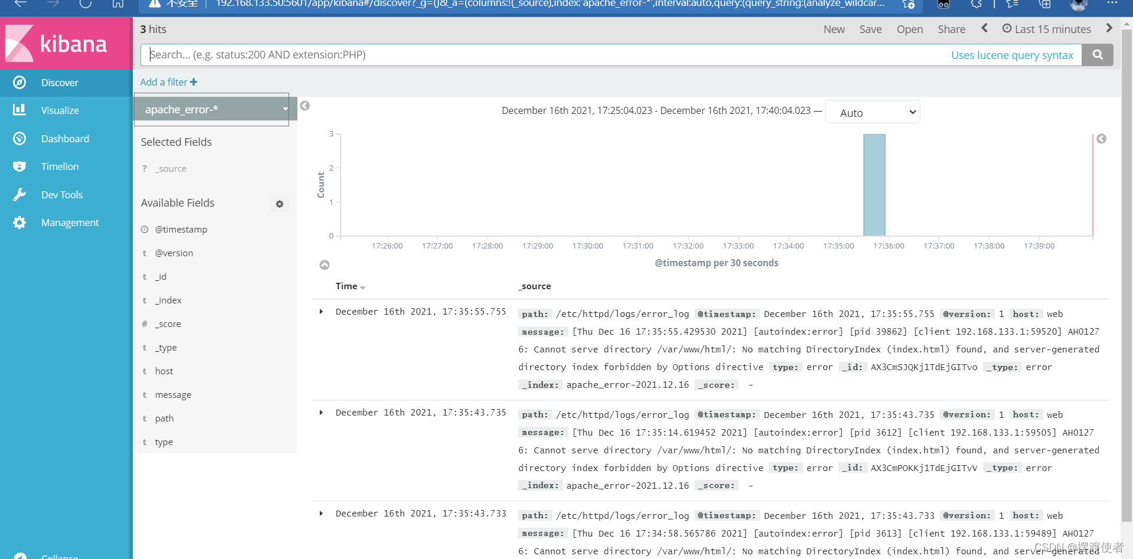
Task: Go to the Dashboard section
Action: point(66,139)
